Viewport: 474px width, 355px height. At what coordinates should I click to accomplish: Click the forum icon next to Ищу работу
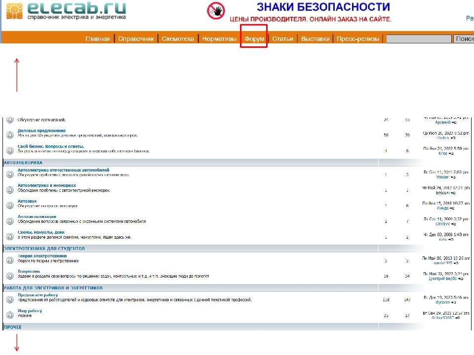[9, 314]
